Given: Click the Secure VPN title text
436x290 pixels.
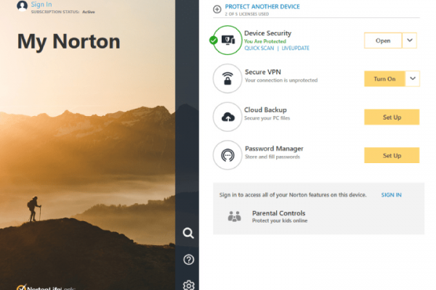Looking at the screenshot, I should click(x=263, y=72).
